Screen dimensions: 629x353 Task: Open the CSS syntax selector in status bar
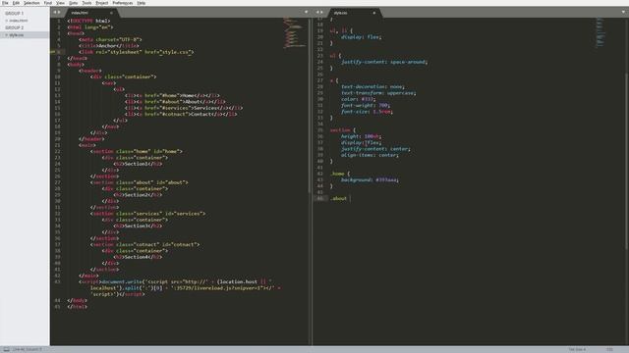pos(609,349)
